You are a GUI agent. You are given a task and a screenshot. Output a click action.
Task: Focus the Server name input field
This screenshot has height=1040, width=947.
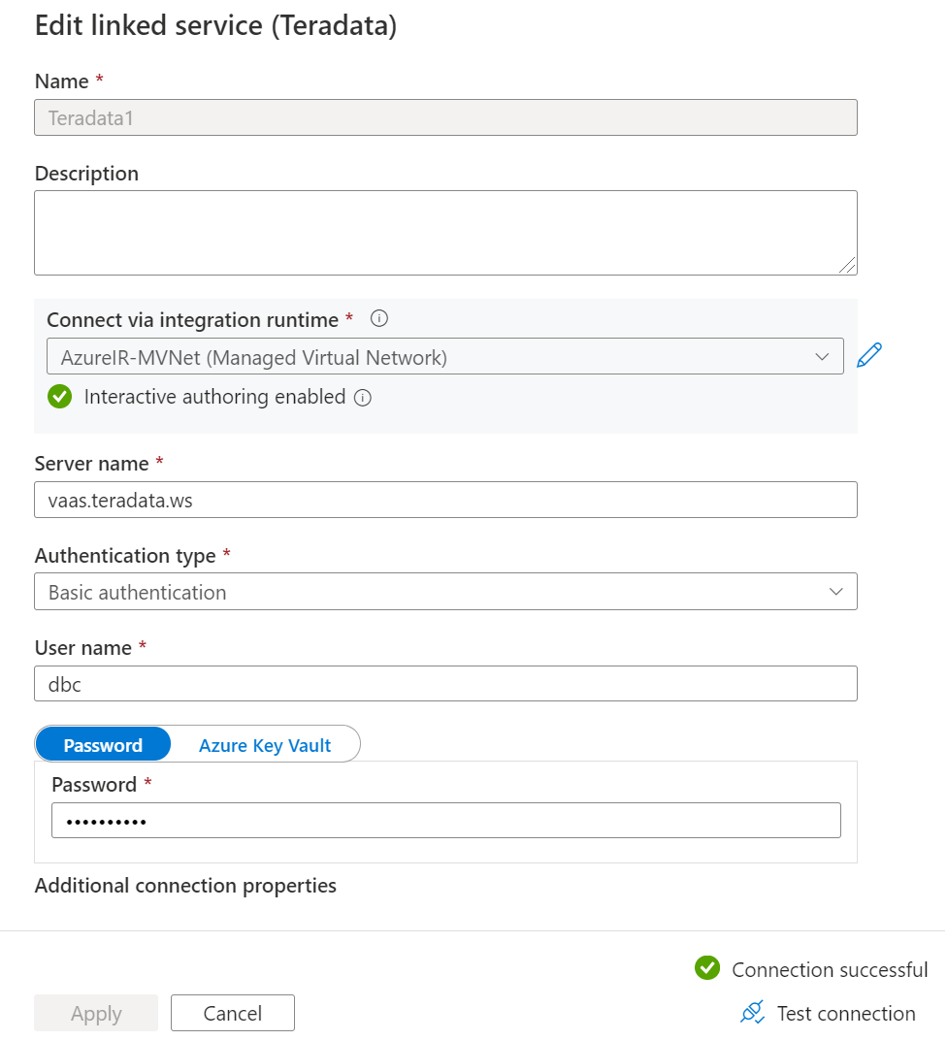coord(445,500)
